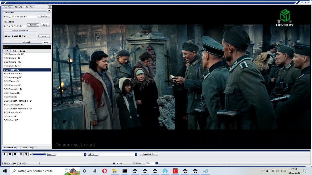Open the blue circular app taskbar icon
This screenshot has width=312, height=175.
tap(165, 171)
